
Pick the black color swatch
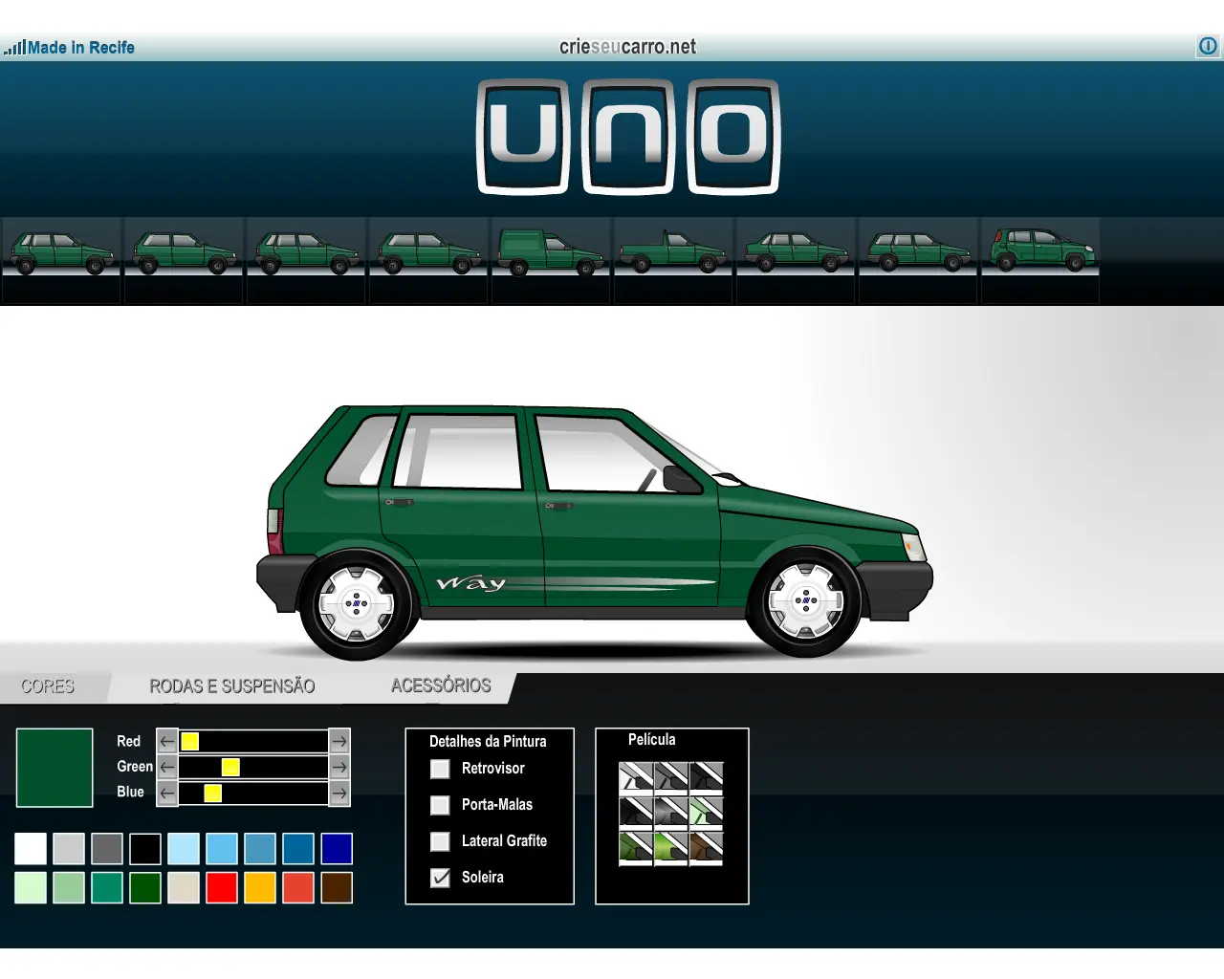coord(145,849)
